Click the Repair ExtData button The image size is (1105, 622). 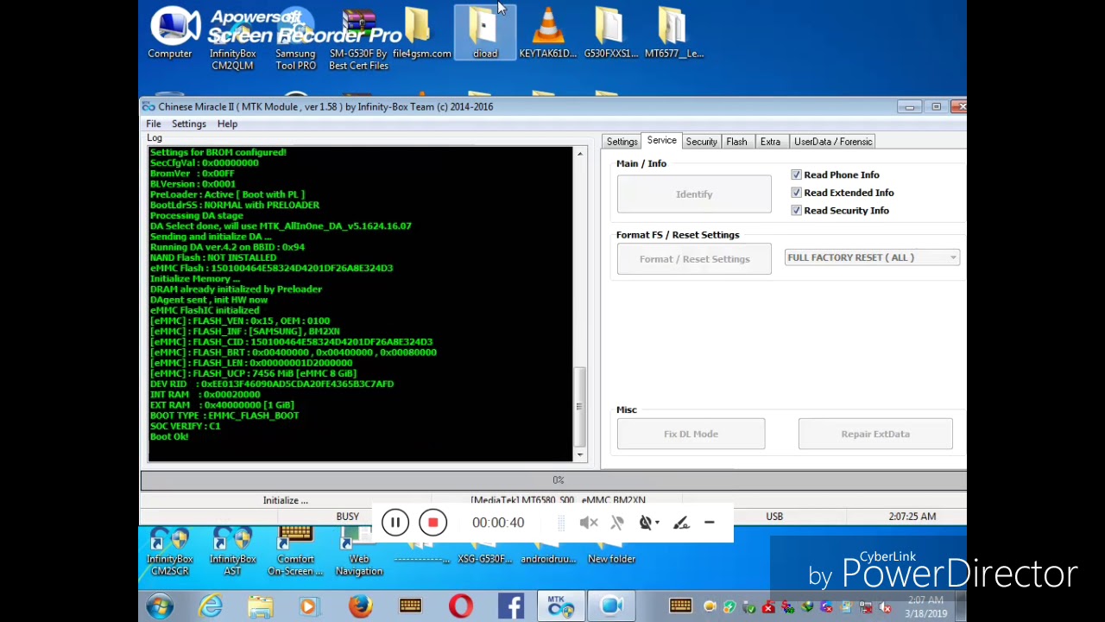coord(875,434)
